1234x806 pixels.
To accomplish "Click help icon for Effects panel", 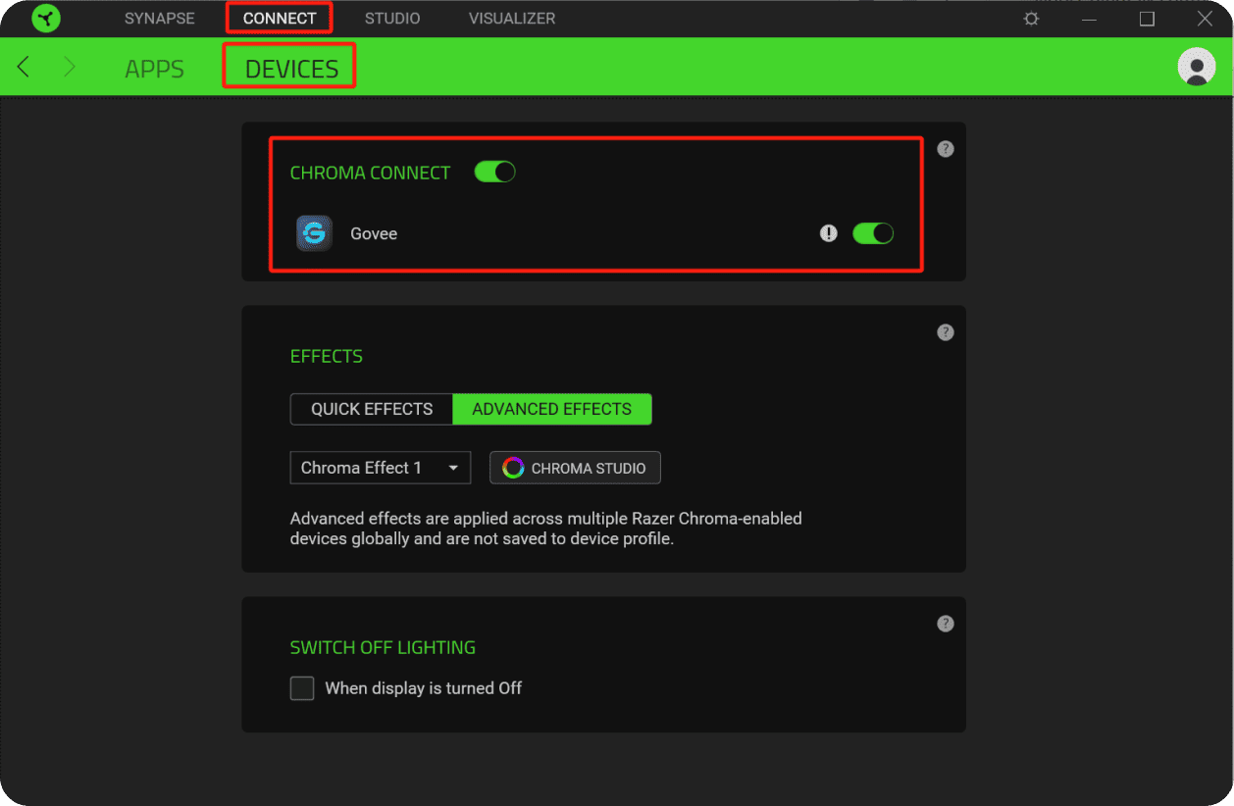I will (x=945, y=332).
